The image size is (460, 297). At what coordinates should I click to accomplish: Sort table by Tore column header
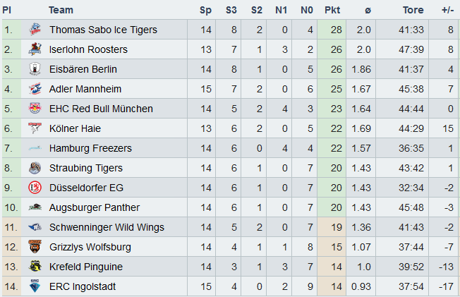point(413,10)
